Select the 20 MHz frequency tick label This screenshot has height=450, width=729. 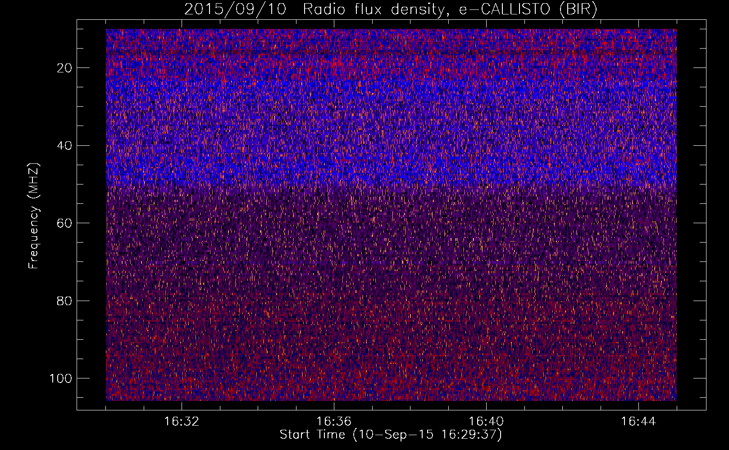[x=65, y=68]
